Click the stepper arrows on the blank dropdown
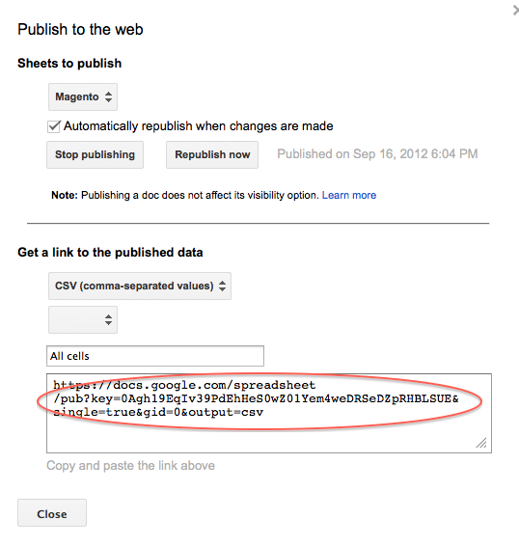Screen dimensions: 519x546 [x=108, y=319]
